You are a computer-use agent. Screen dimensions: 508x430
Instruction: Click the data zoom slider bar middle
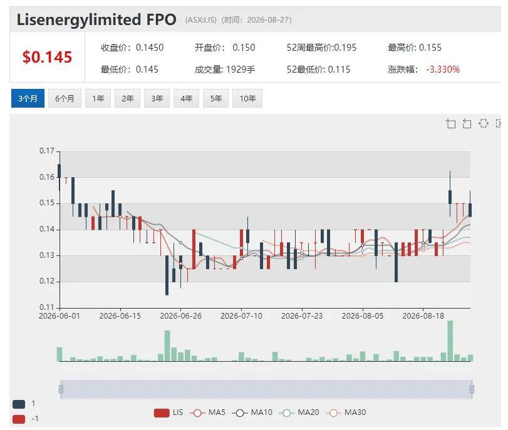[266, 389]
